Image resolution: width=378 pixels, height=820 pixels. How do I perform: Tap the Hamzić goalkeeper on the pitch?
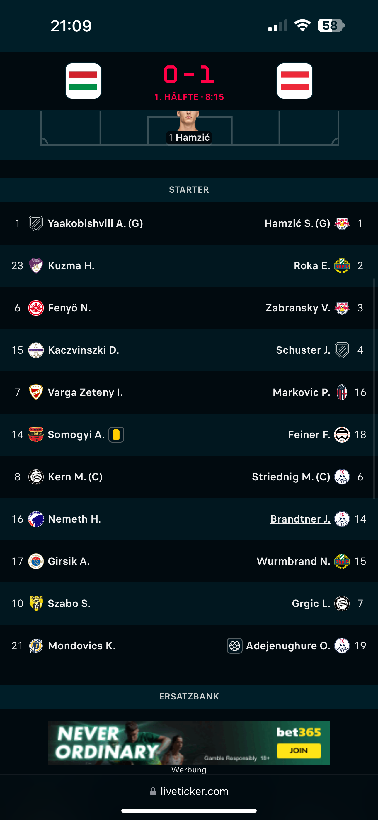[189, 128]
